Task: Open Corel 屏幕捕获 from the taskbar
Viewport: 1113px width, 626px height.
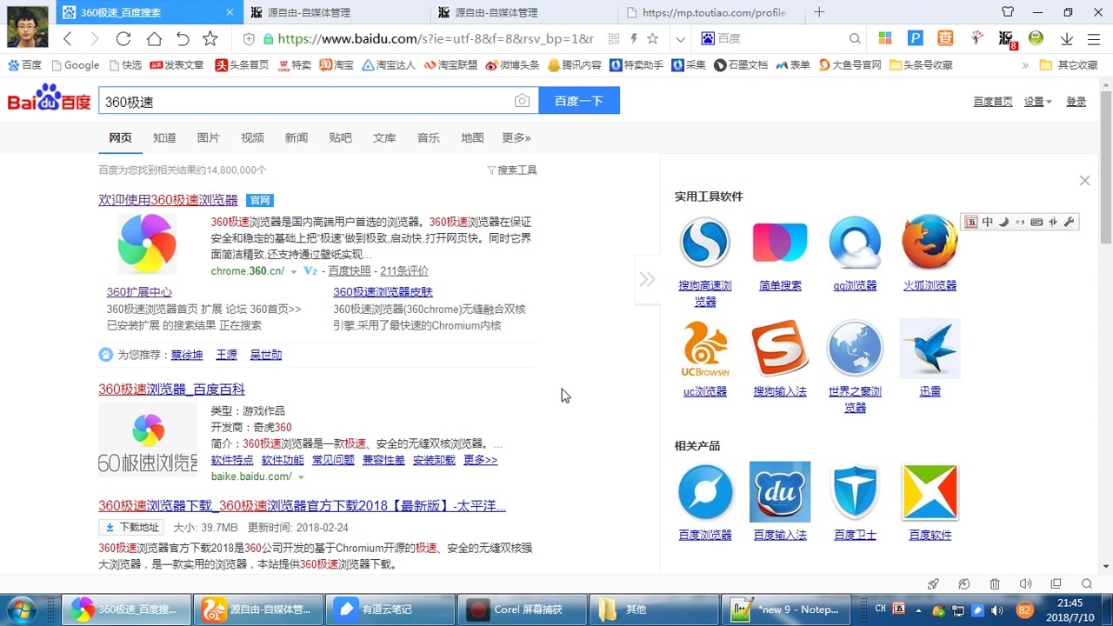Action: click(522, 609)
